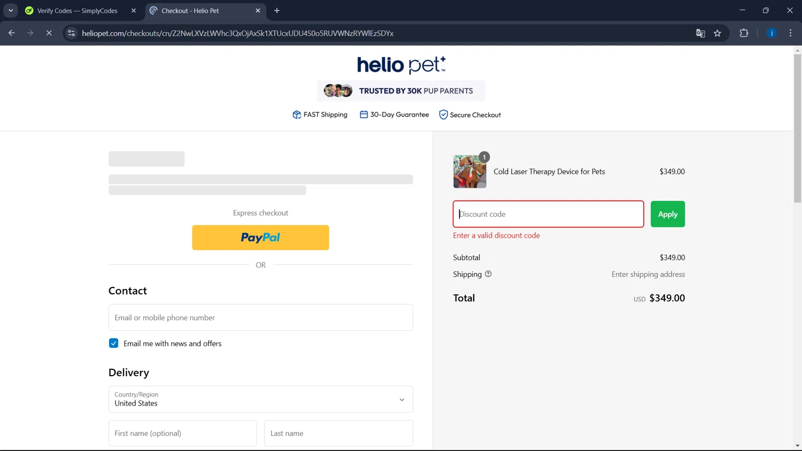This screenshot has height=451, width=802.
Task: Click the Subtotal $349.00 value
Action: (x=672, y=258)
